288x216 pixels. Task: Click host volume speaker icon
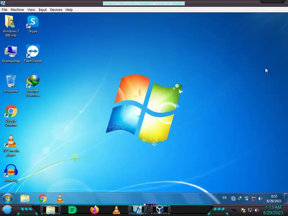point(257,210)
